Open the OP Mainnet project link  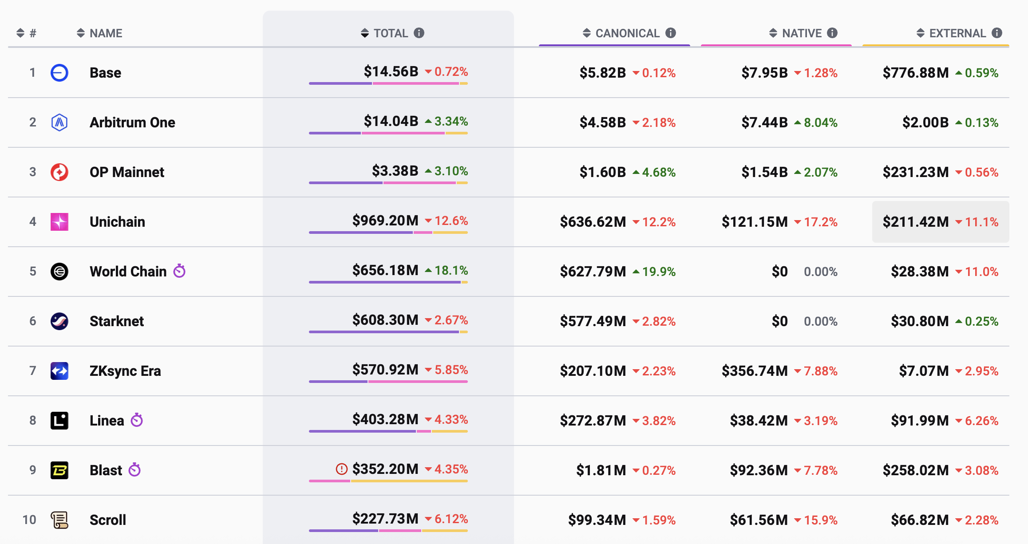[x=127, y=172]
